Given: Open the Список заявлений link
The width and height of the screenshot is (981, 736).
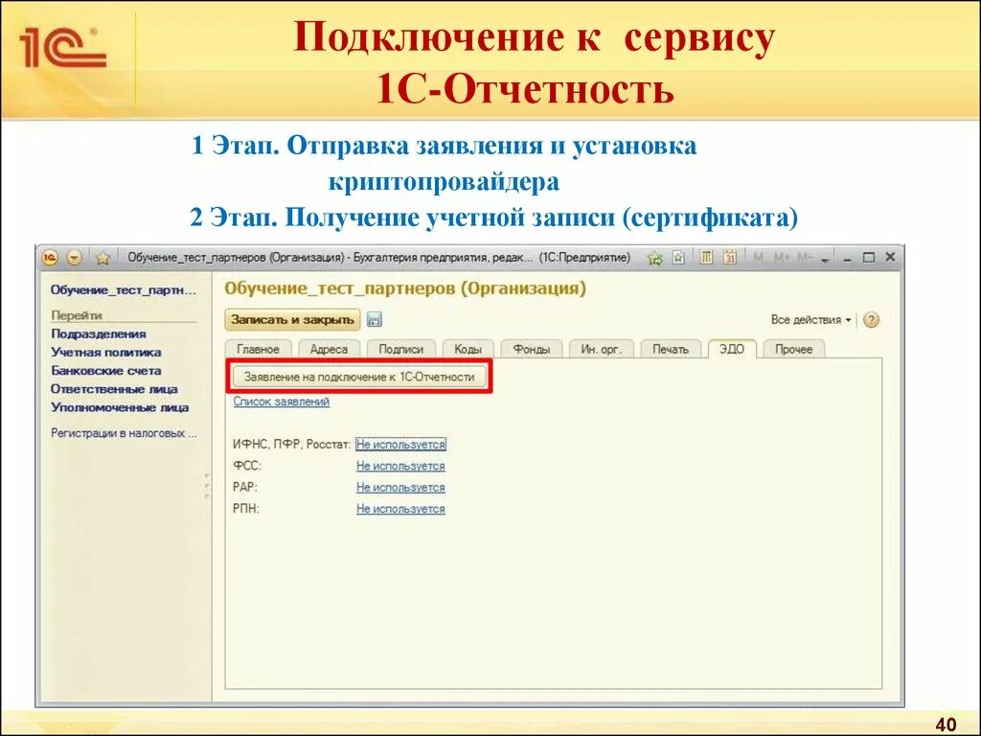Looking at the screenshot, I should [282, 402].
